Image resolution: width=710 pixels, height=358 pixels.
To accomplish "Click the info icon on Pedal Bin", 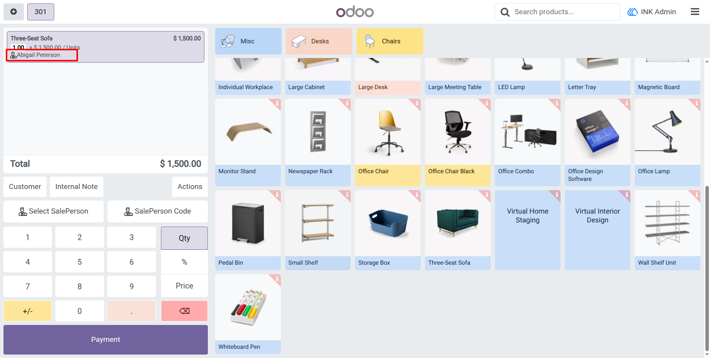I will 277,195.
